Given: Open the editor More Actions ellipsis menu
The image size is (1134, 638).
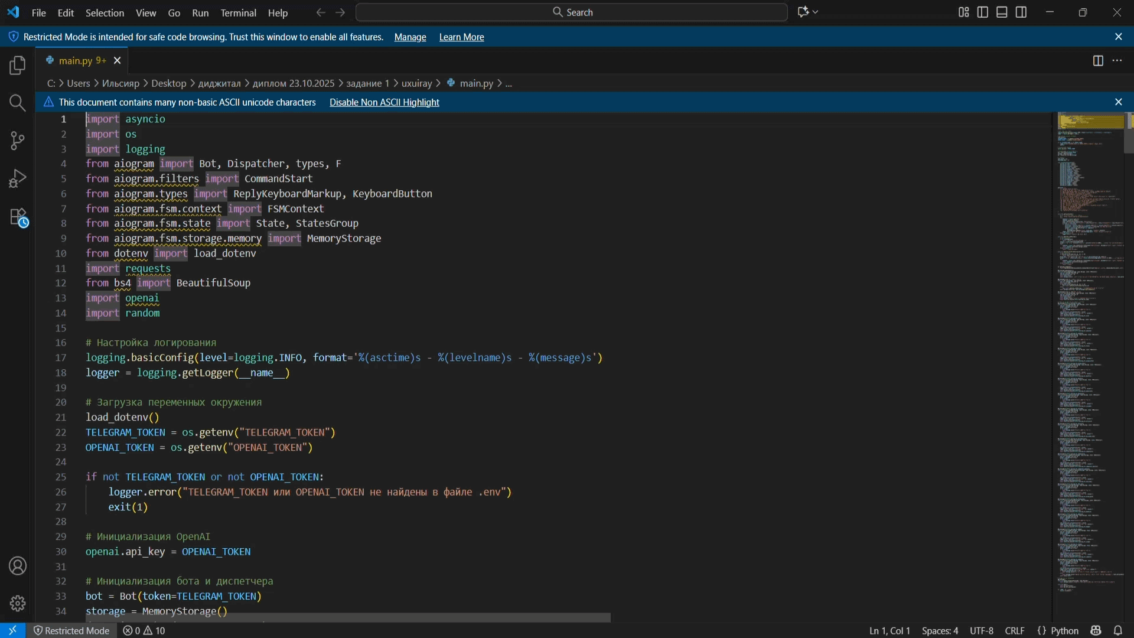Looking at the screenshot, I should pos(1117,61).
